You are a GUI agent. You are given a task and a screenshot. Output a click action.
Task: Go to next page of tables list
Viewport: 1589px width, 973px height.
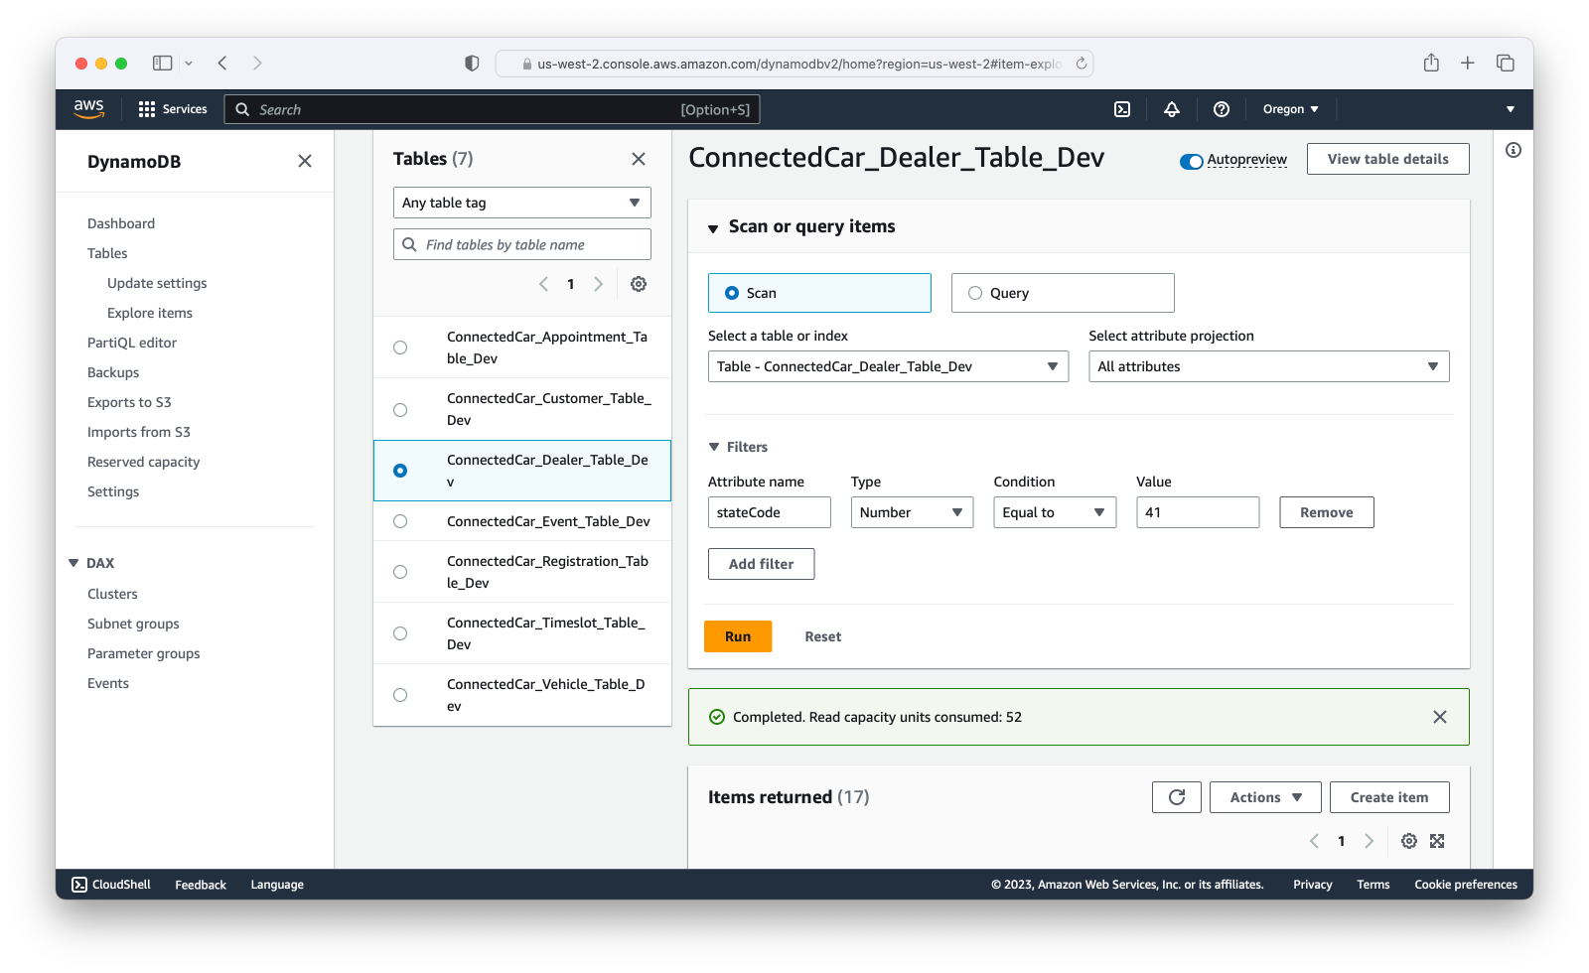point(598,284)
